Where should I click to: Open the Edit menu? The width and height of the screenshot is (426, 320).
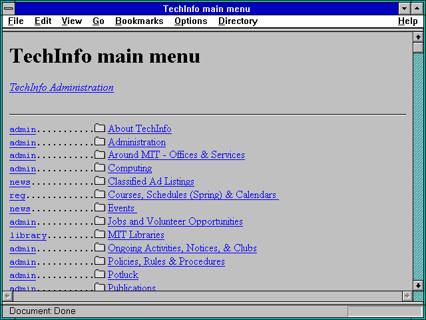pos(43,21)
